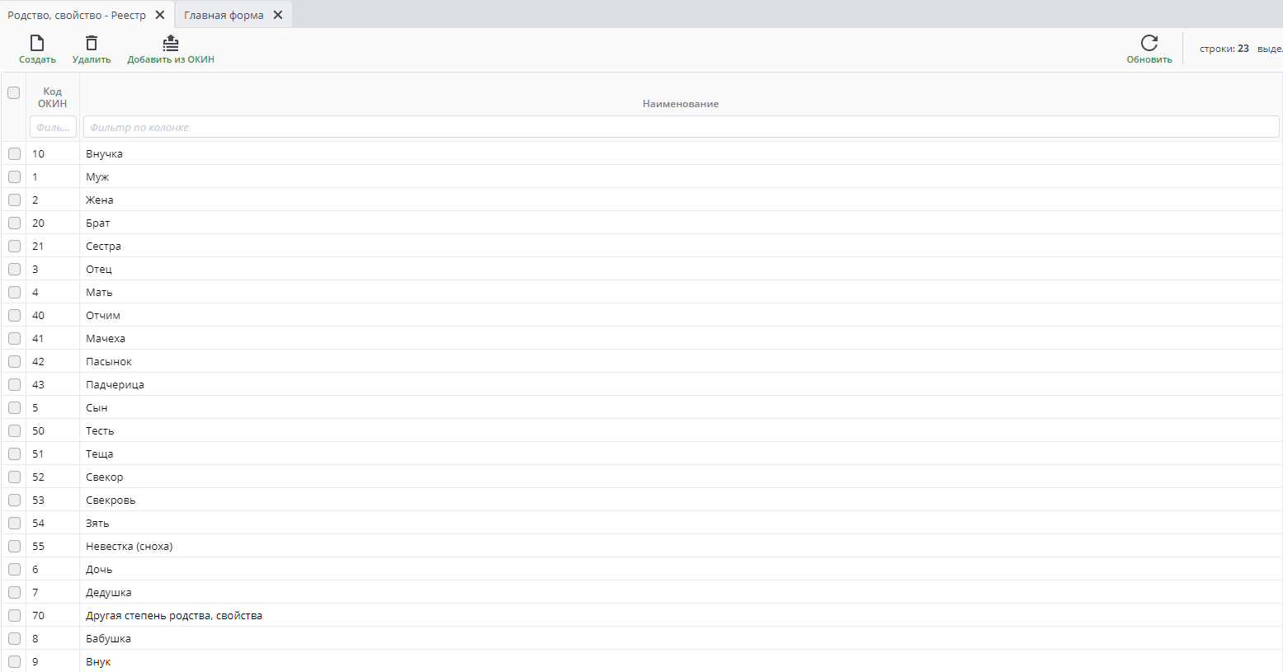Viewport: 1283px width, 672px height.
Task: Select the Мачеха name cell
Action: pyautogui.click(x=681, y=338)
